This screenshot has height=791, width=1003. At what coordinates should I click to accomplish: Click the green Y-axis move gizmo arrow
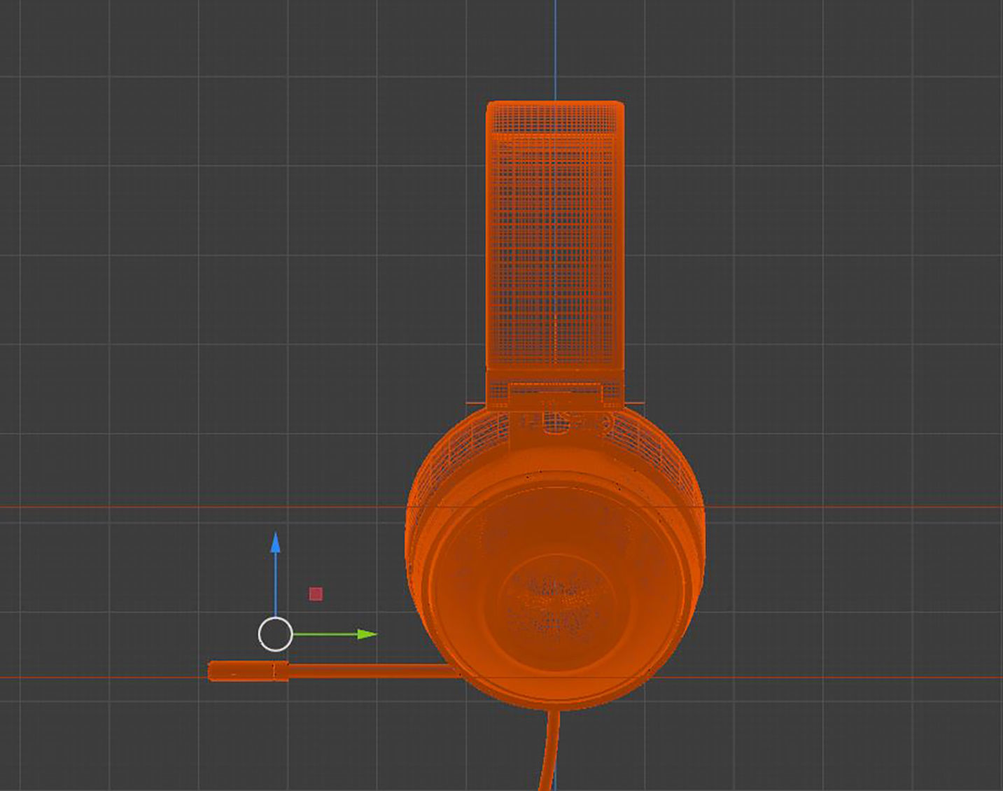(367, 634)
